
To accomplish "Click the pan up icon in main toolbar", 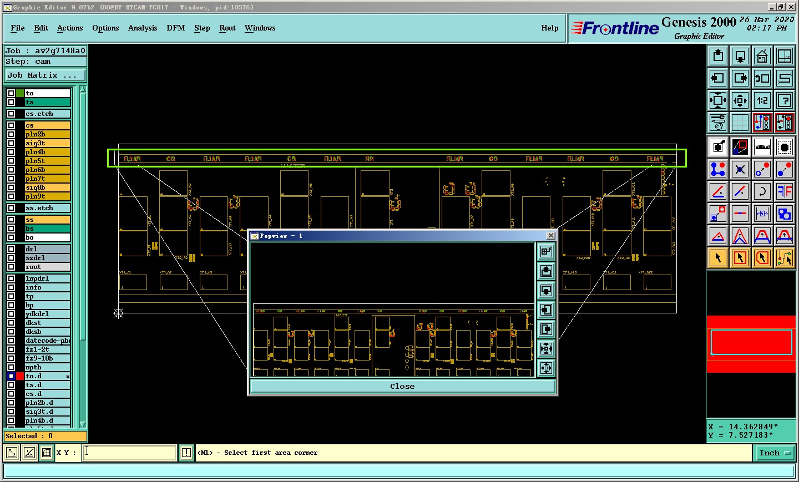I will 718,55.
